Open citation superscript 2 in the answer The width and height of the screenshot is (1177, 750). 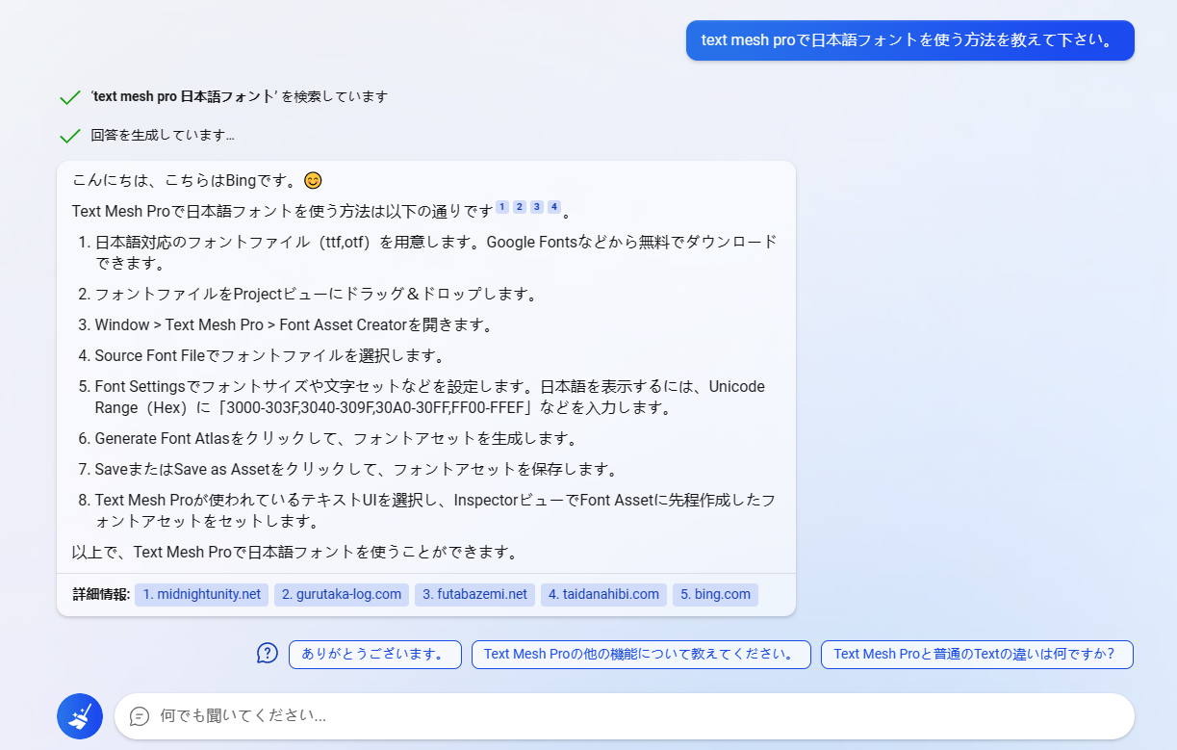pyautogui.click(x=520, y=207)
